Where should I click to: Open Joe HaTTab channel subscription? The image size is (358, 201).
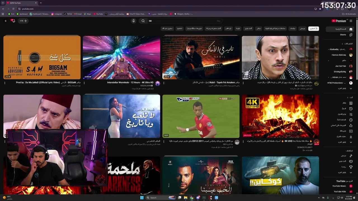point(340,66)
